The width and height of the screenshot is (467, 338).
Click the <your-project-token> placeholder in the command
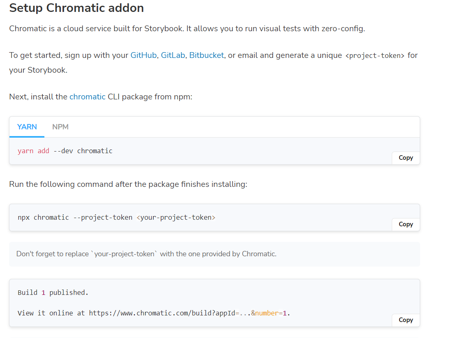pyautogui.click(x=176, y=217)
